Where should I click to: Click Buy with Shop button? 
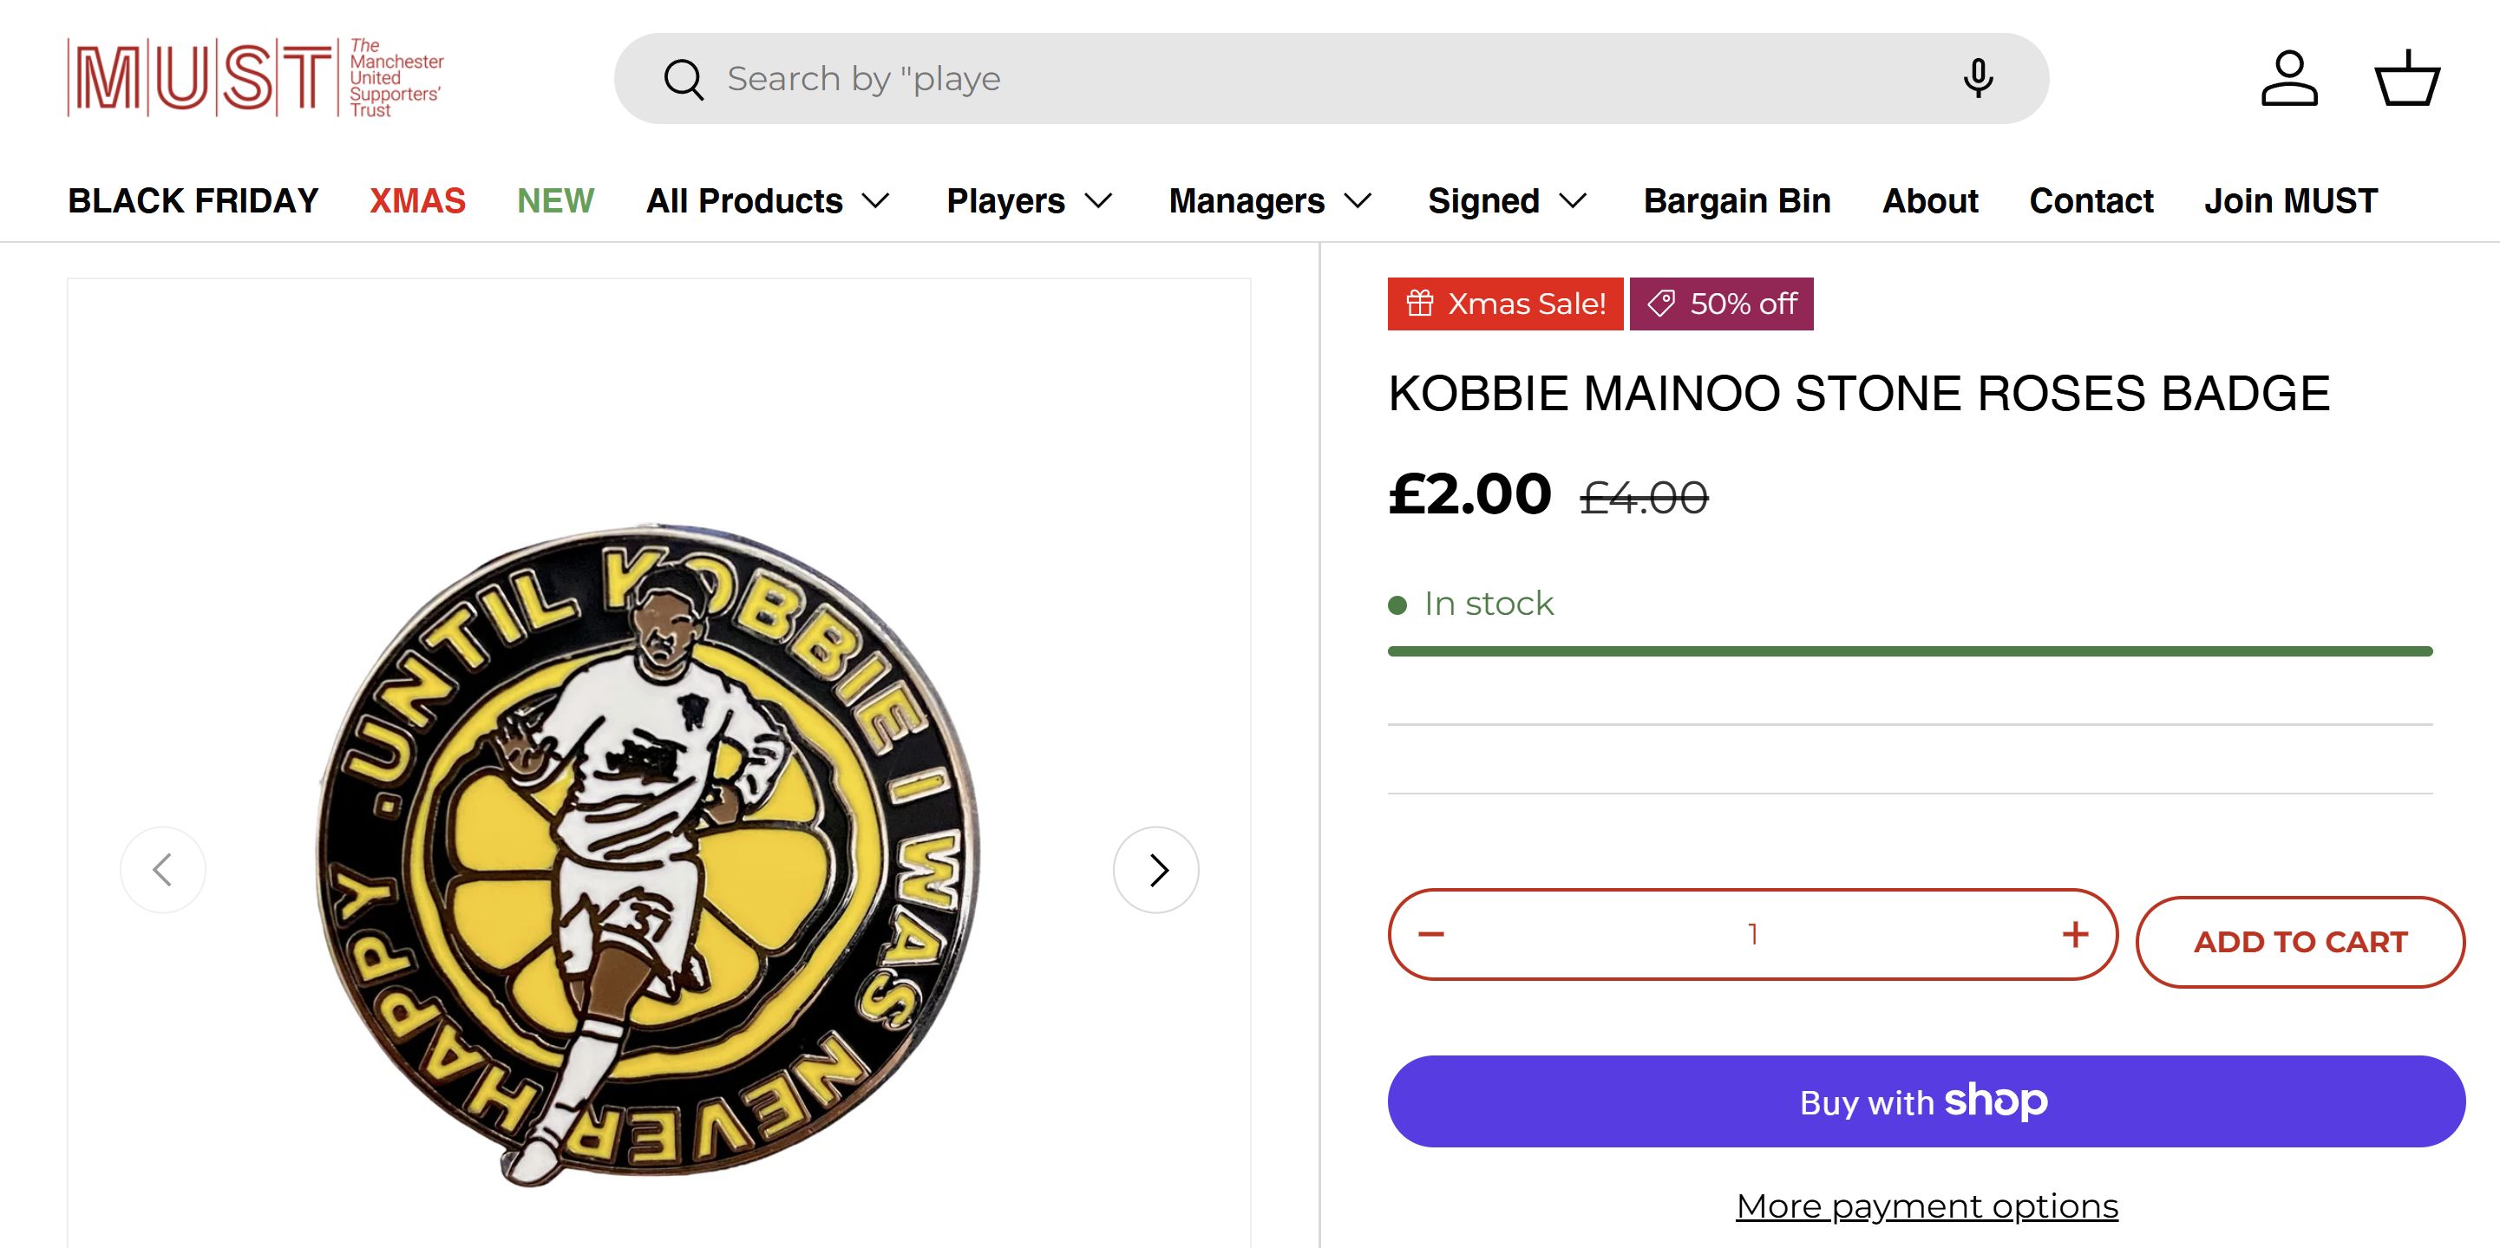click(x=1926, y=1101)
